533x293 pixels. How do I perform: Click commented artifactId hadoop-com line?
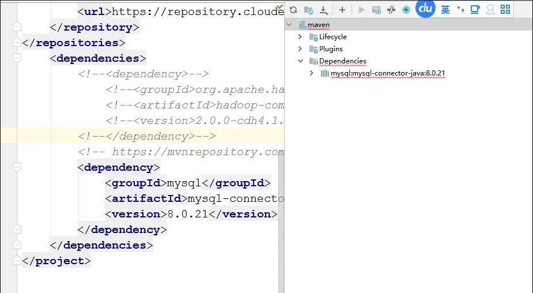194,105
